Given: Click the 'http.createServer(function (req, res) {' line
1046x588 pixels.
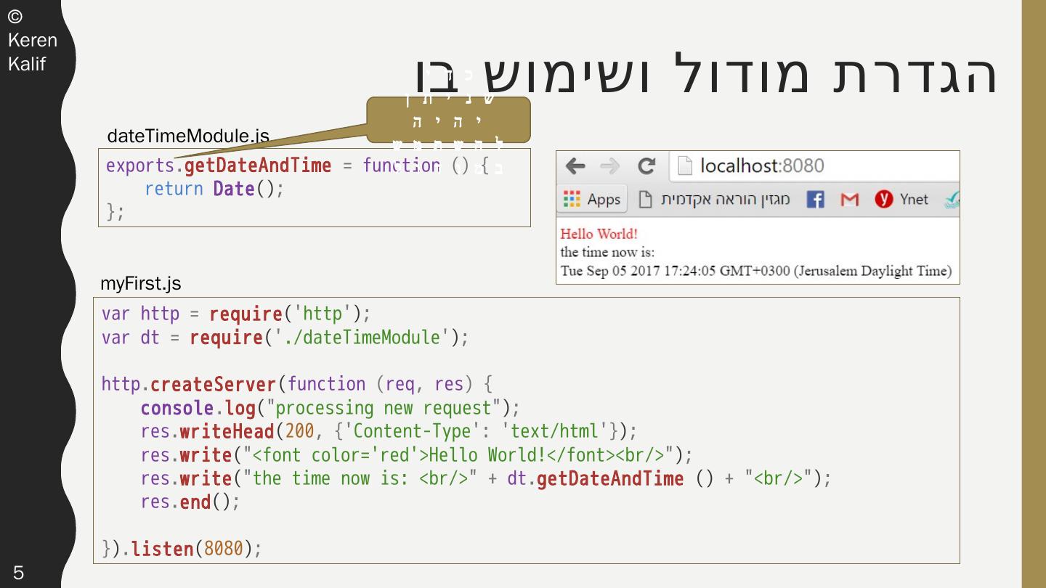Looking at the screenshot, I should pos(297,384).
